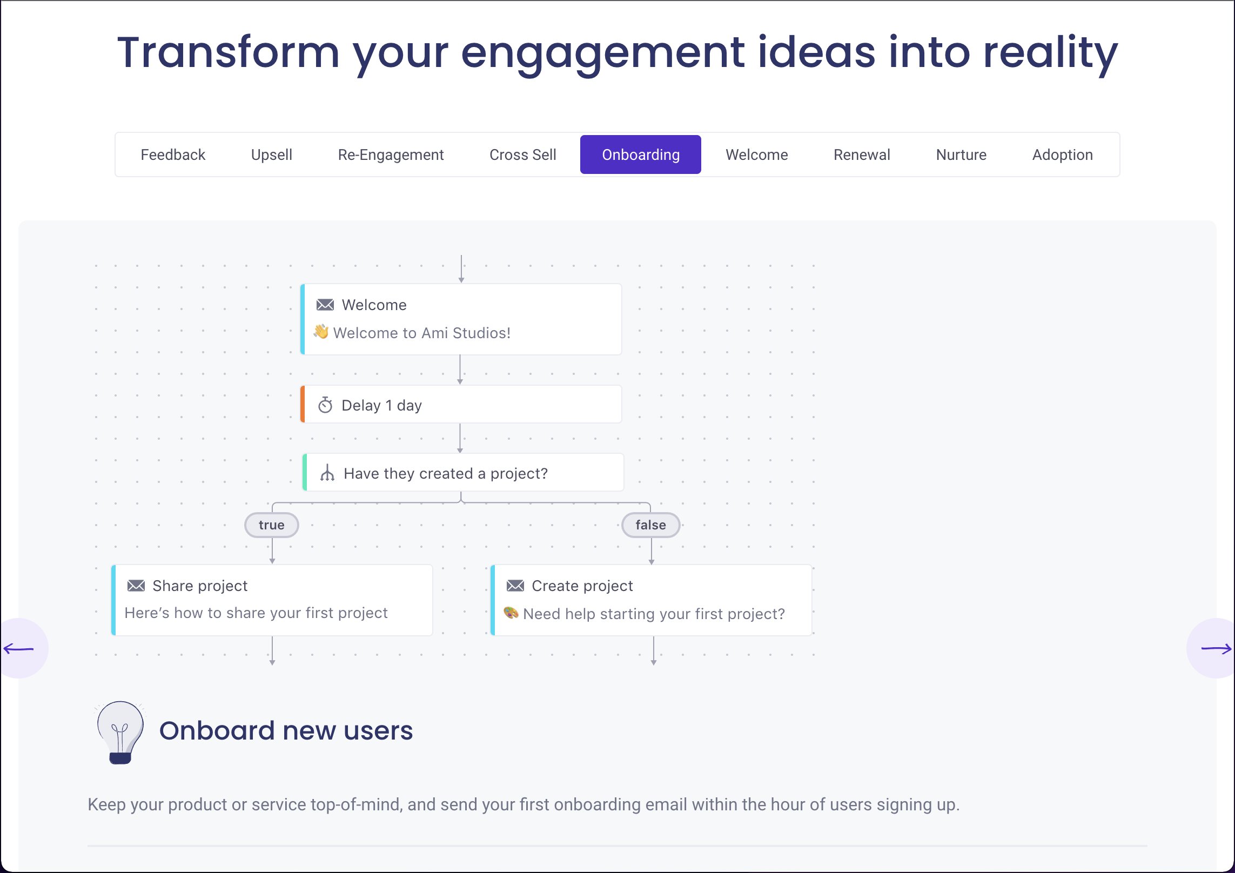
Task: Click the previous slide left arrow
Action: point(19,648)
